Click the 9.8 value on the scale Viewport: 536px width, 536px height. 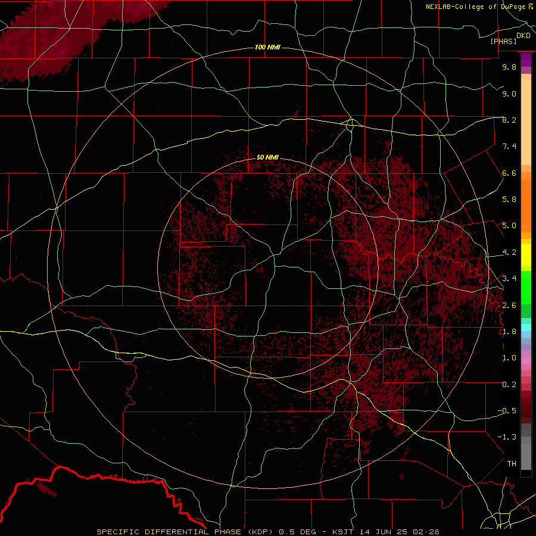coord(509,67)
